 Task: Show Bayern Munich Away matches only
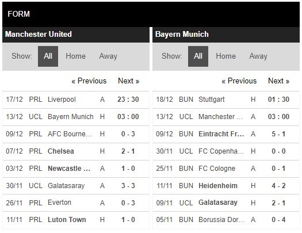pyautogui.click(x=258, y=56)
